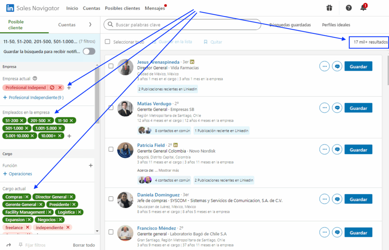Select the Francisco Méndez checkbox
Viewport: 389px width, 250px height.
point(111,232)
